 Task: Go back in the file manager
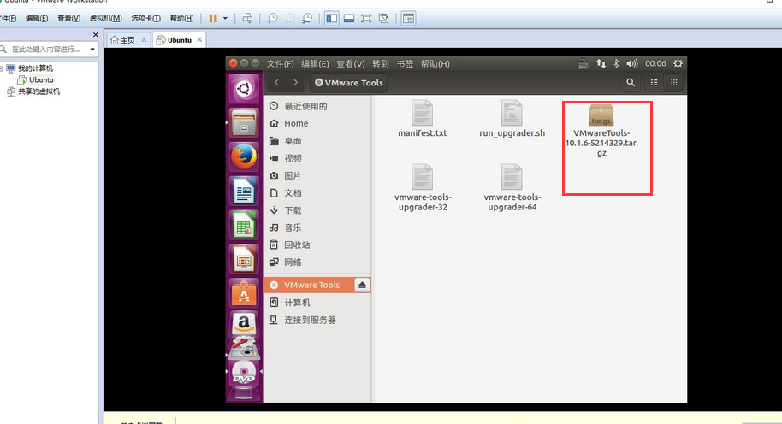(277, 83)
